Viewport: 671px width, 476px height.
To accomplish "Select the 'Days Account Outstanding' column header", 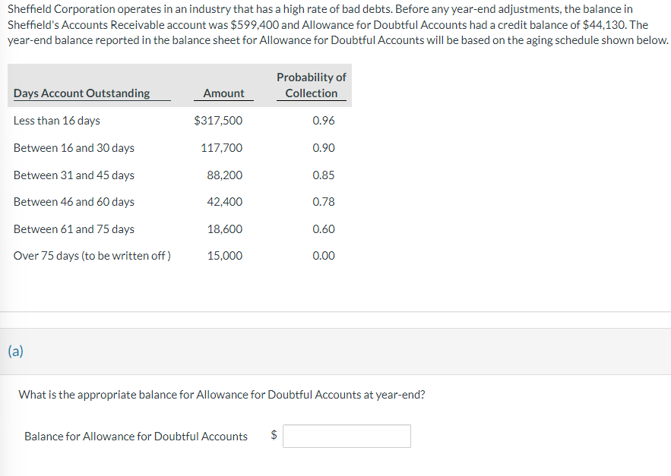I will (82, 93).
